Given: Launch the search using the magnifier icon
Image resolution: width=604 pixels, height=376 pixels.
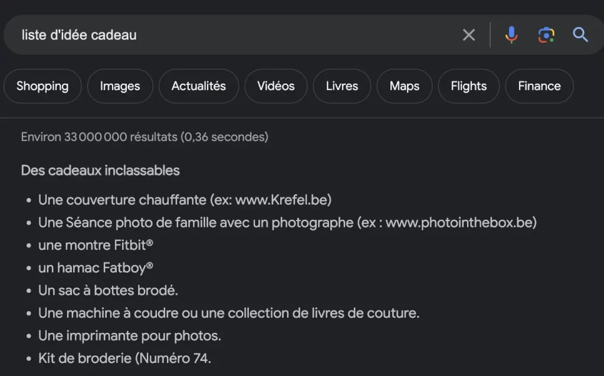Looking at the screenshot, I should pyautogui.click(x=580, y=34).
